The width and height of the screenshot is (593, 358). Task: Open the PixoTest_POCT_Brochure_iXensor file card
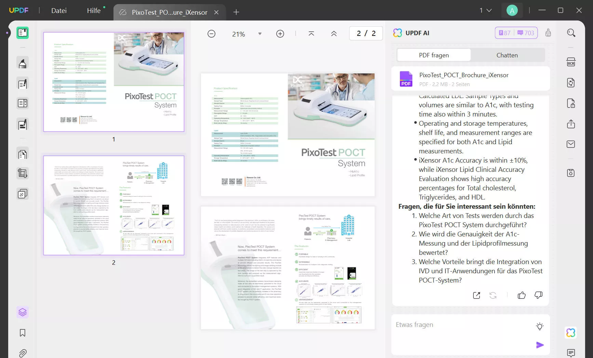tap(471, 79)
